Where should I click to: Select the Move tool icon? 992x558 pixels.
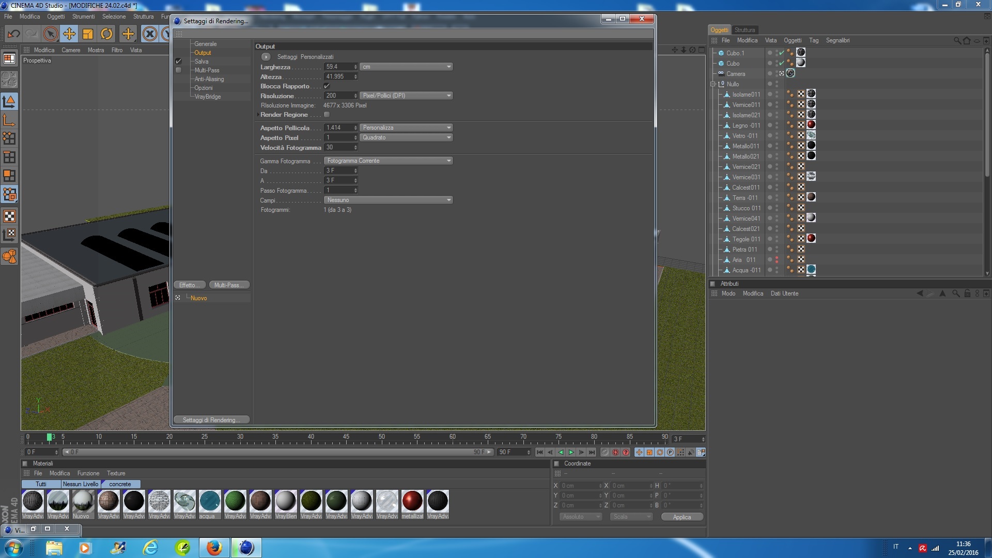point(69,34)
